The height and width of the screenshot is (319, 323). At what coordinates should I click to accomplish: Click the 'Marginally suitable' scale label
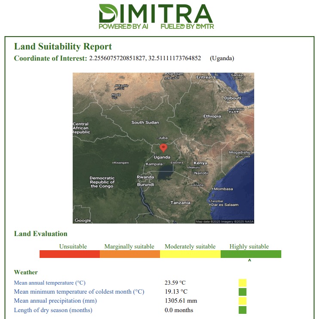(x=129, y=246)
